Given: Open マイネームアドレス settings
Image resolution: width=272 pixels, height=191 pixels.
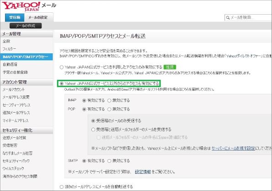Looking at the screenshot, I should (x=16, y=120).
